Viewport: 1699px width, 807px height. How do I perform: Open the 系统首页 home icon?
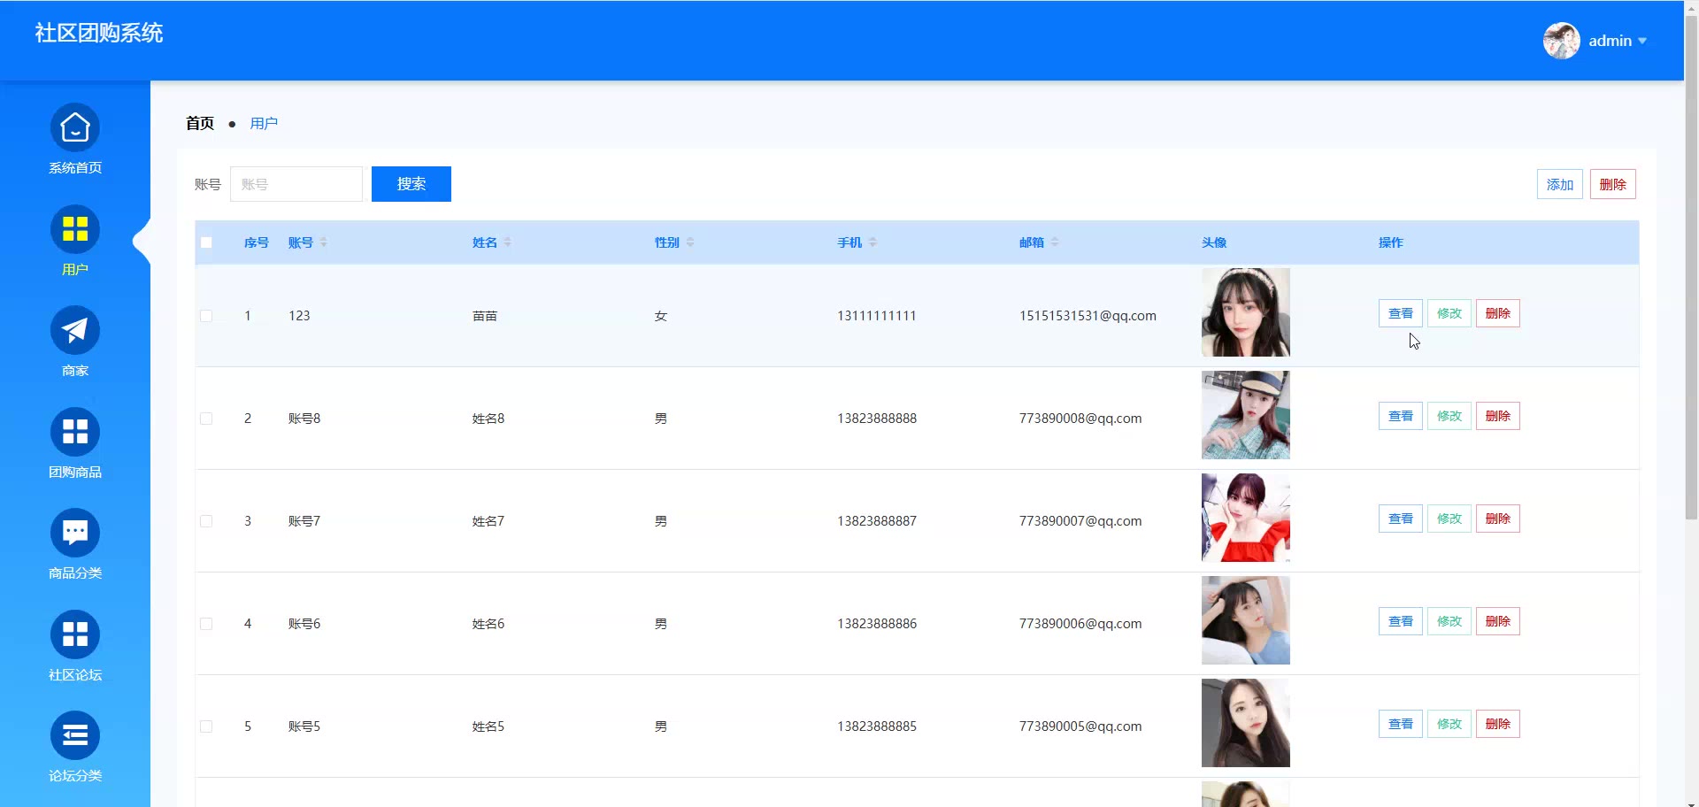point(75,128)
